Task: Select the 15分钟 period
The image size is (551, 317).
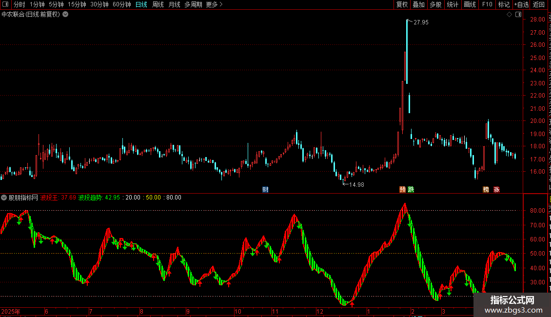Action: (77, 4)
